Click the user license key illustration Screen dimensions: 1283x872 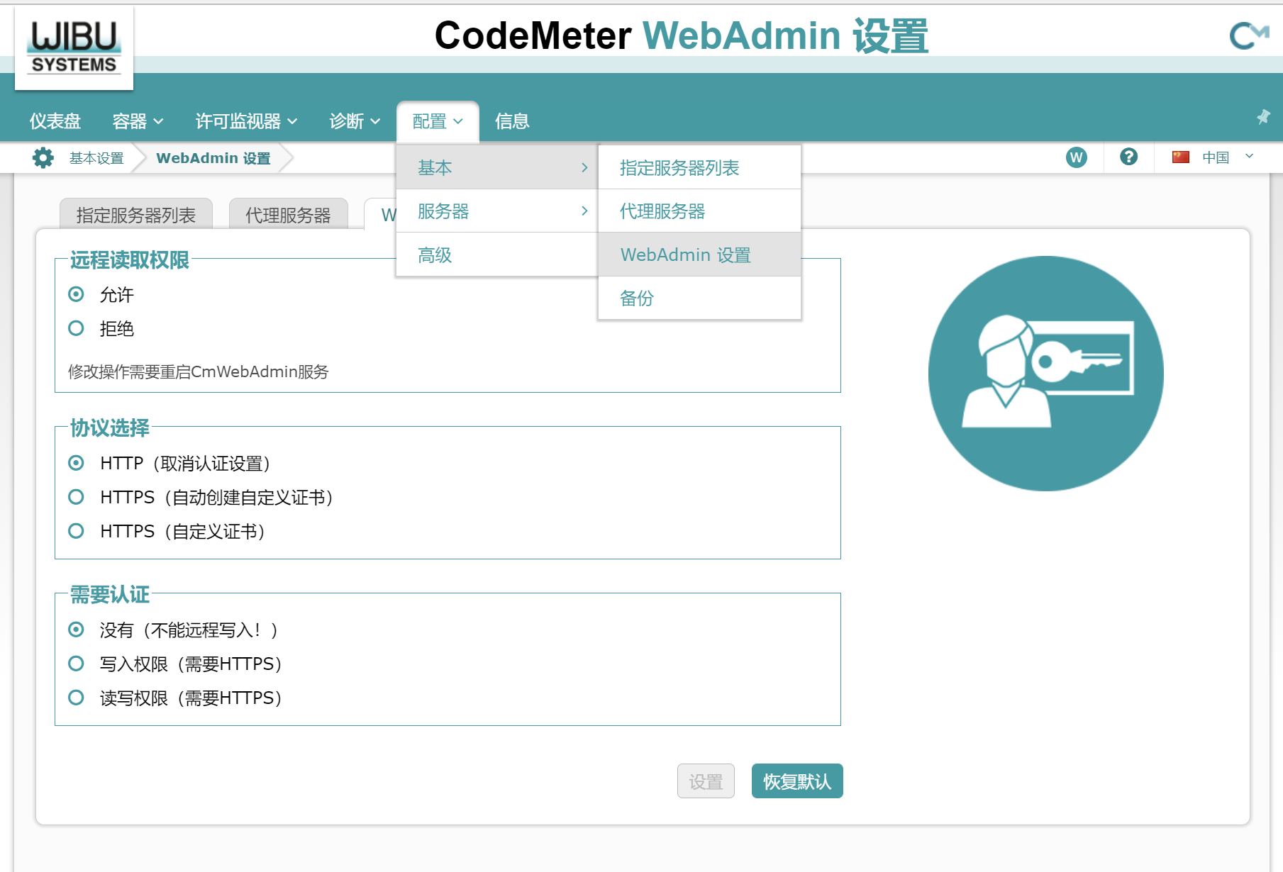1045,374
